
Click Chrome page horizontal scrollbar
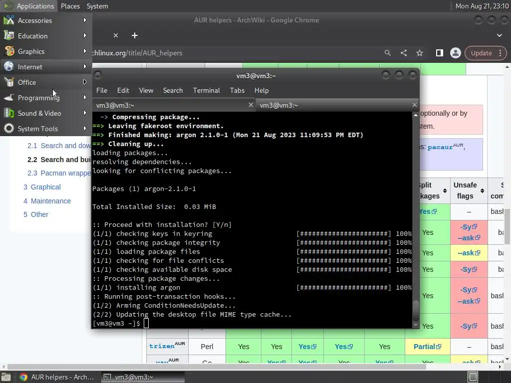click(x=217, y=367)
